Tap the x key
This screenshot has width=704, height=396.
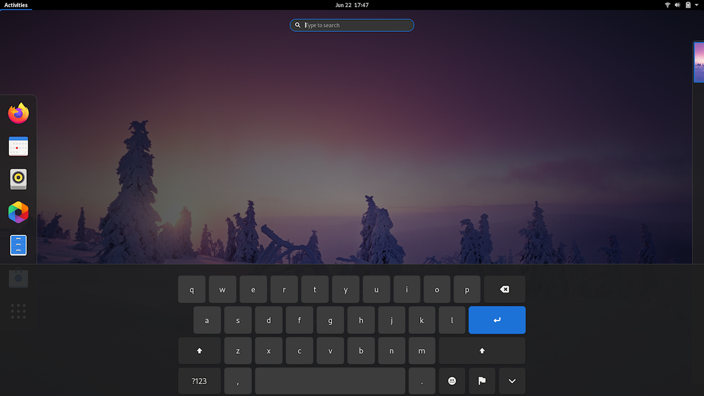(268, 351)
